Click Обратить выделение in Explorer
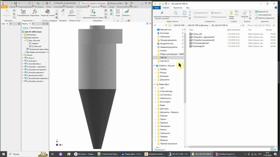 265,18
